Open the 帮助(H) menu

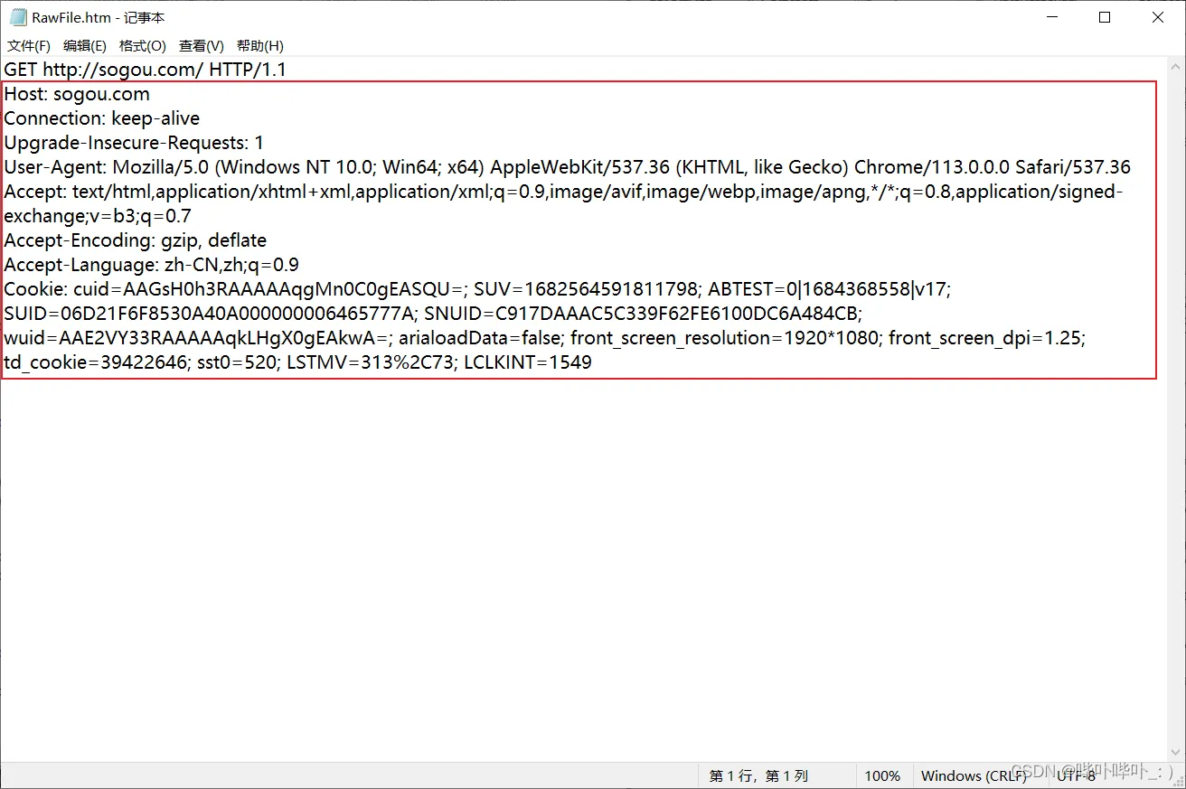260,45
